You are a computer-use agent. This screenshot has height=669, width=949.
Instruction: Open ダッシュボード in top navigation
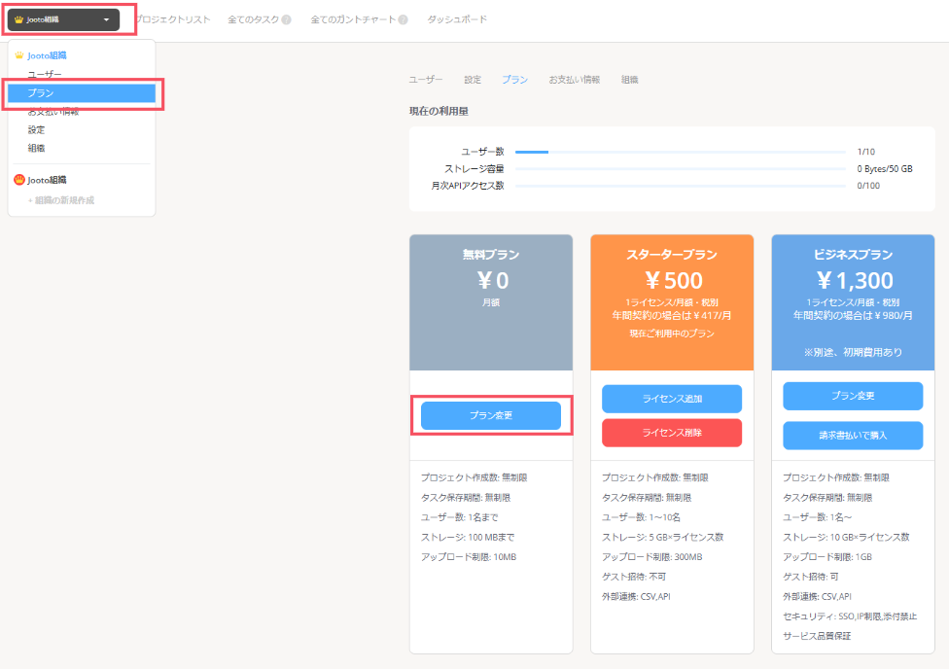pos(457,19)
